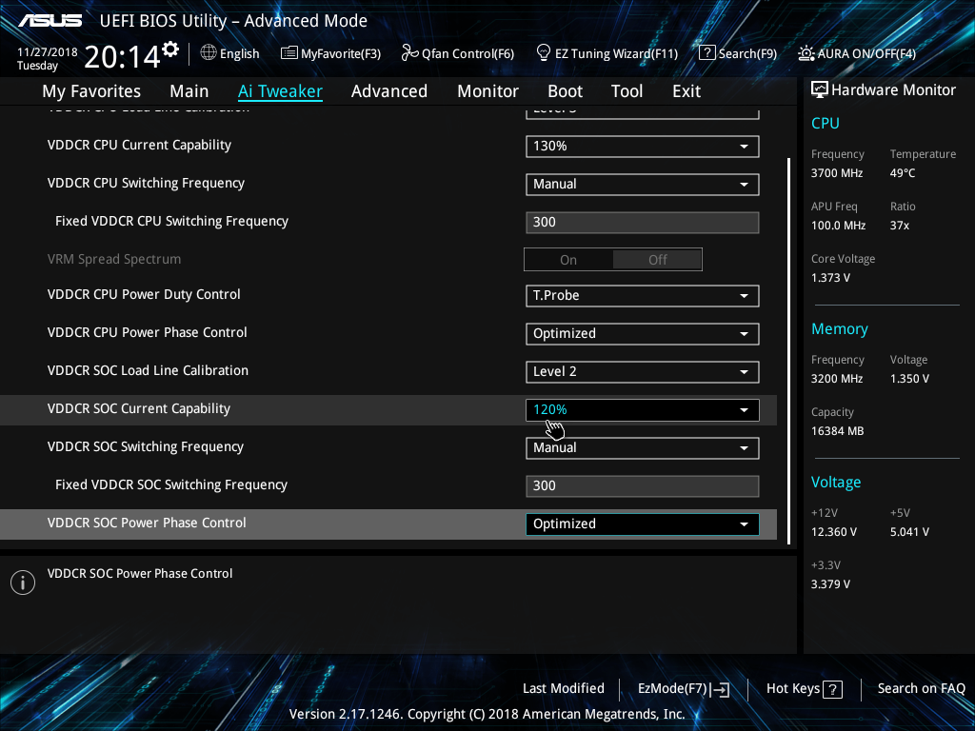Click the globe language icon
This screenshot has height=731, width=975.
[209, 53]
